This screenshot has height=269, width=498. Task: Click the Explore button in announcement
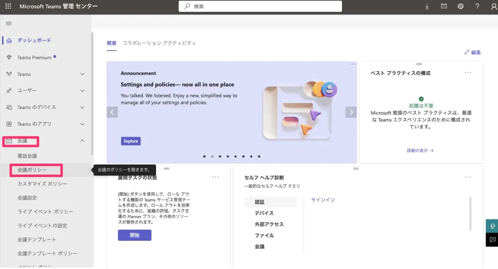point(131,141)
